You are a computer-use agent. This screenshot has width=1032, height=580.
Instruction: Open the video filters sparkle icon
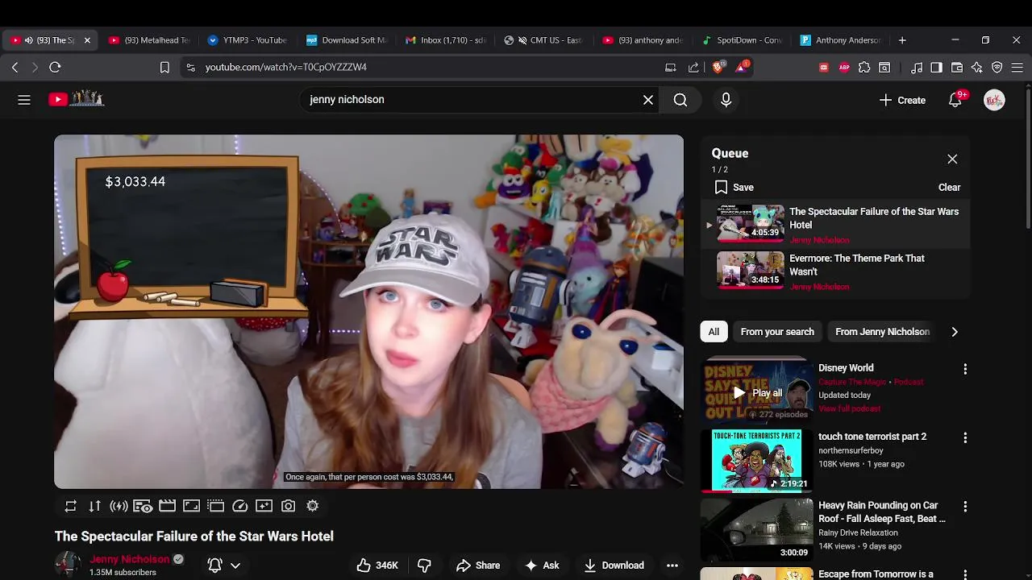tap(264, 506)
